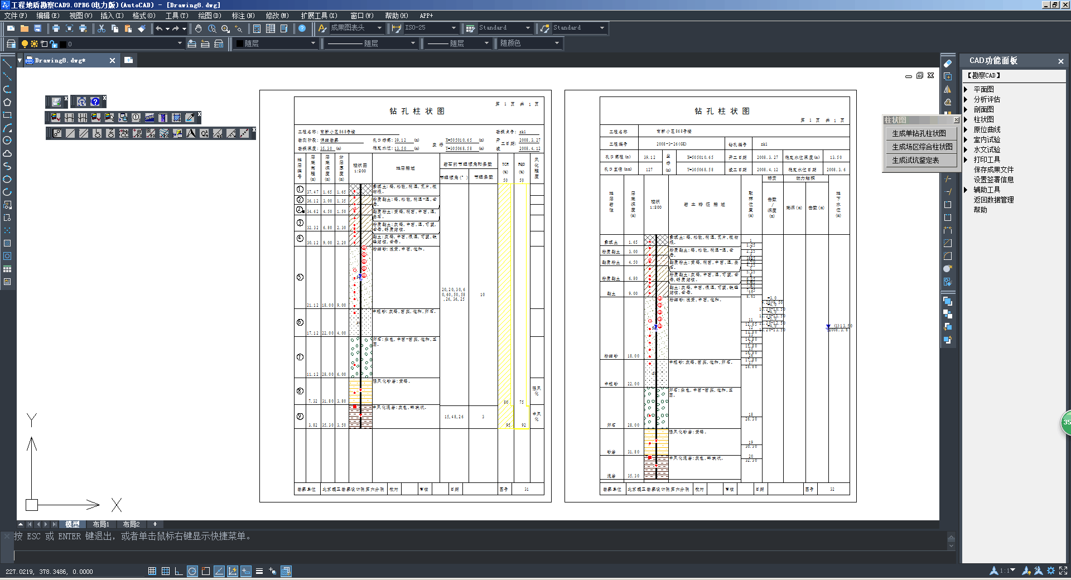Open the blue Help question mark icon
1071x580 pixels.
click(x=302, y=28)
